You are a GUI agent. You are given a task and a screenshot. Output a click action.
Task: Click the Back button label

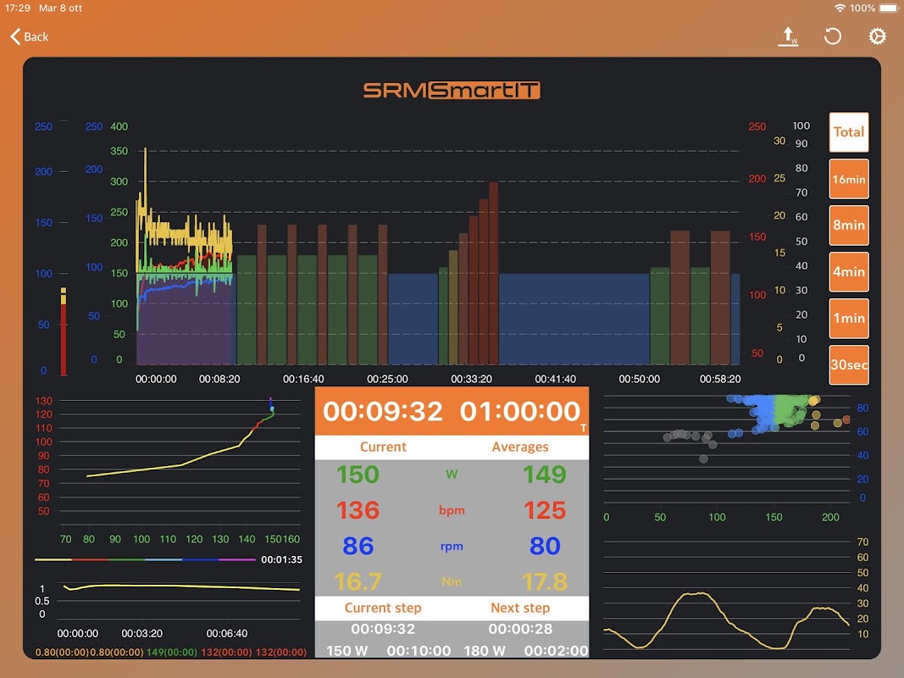click(36, 37)
